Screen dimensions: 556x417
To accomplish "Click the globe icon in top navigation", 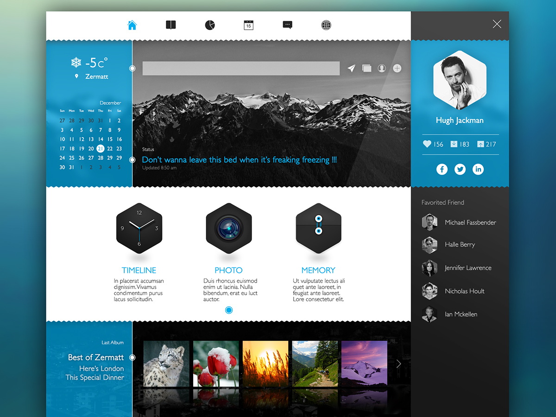I will pyautogui.click(x=326, y=25).
